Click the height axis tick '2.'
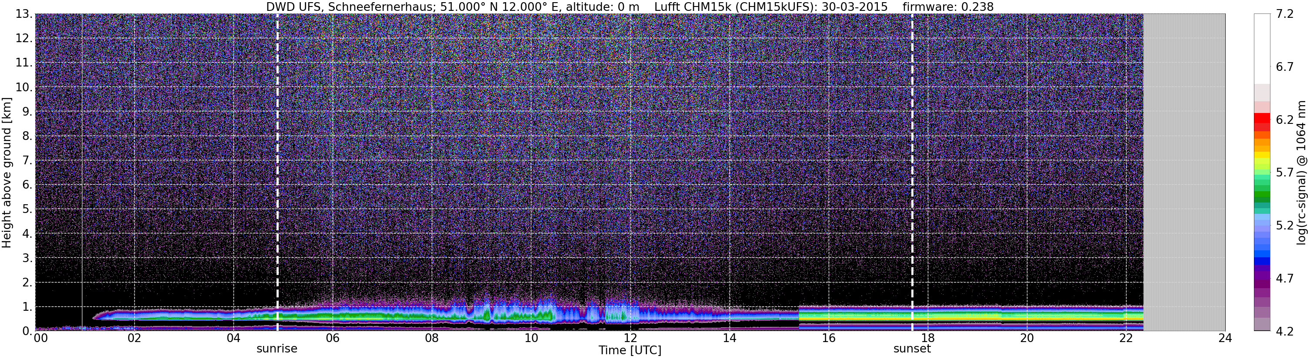 click(x=27, y=283)
